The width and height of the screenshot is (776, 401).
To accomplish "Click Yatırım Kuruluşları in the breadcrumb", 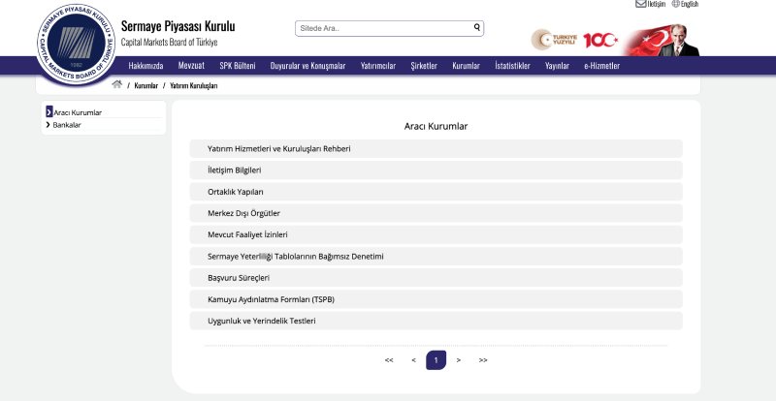I will 193,85.
